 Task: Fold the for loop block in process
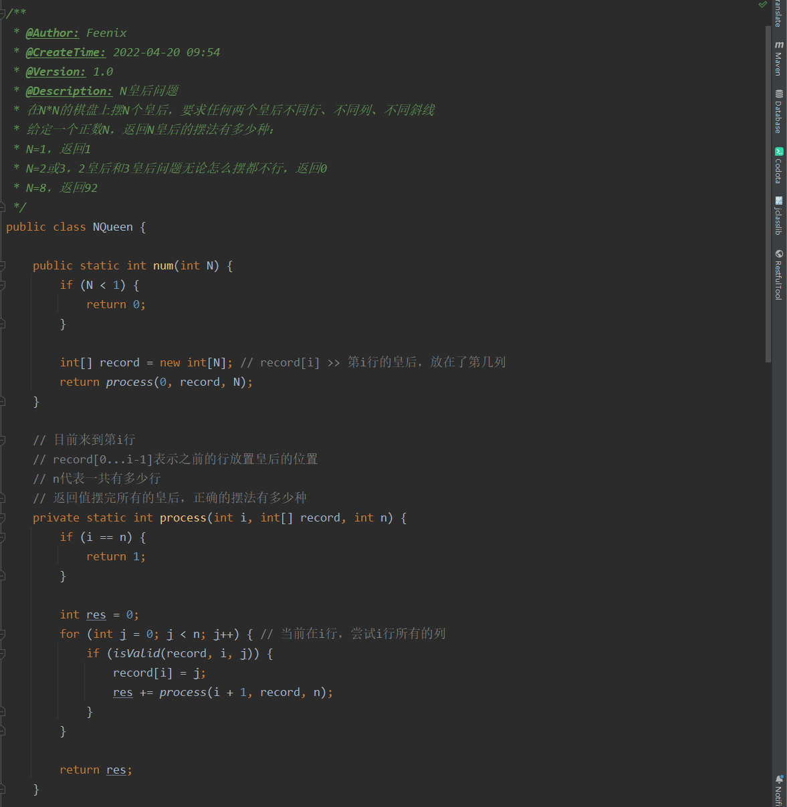[x=3, y=634]
